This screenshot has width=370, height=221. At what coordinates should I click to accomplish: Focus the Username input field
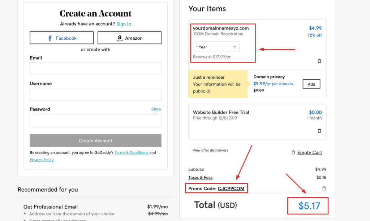click(x=95, y=94)
